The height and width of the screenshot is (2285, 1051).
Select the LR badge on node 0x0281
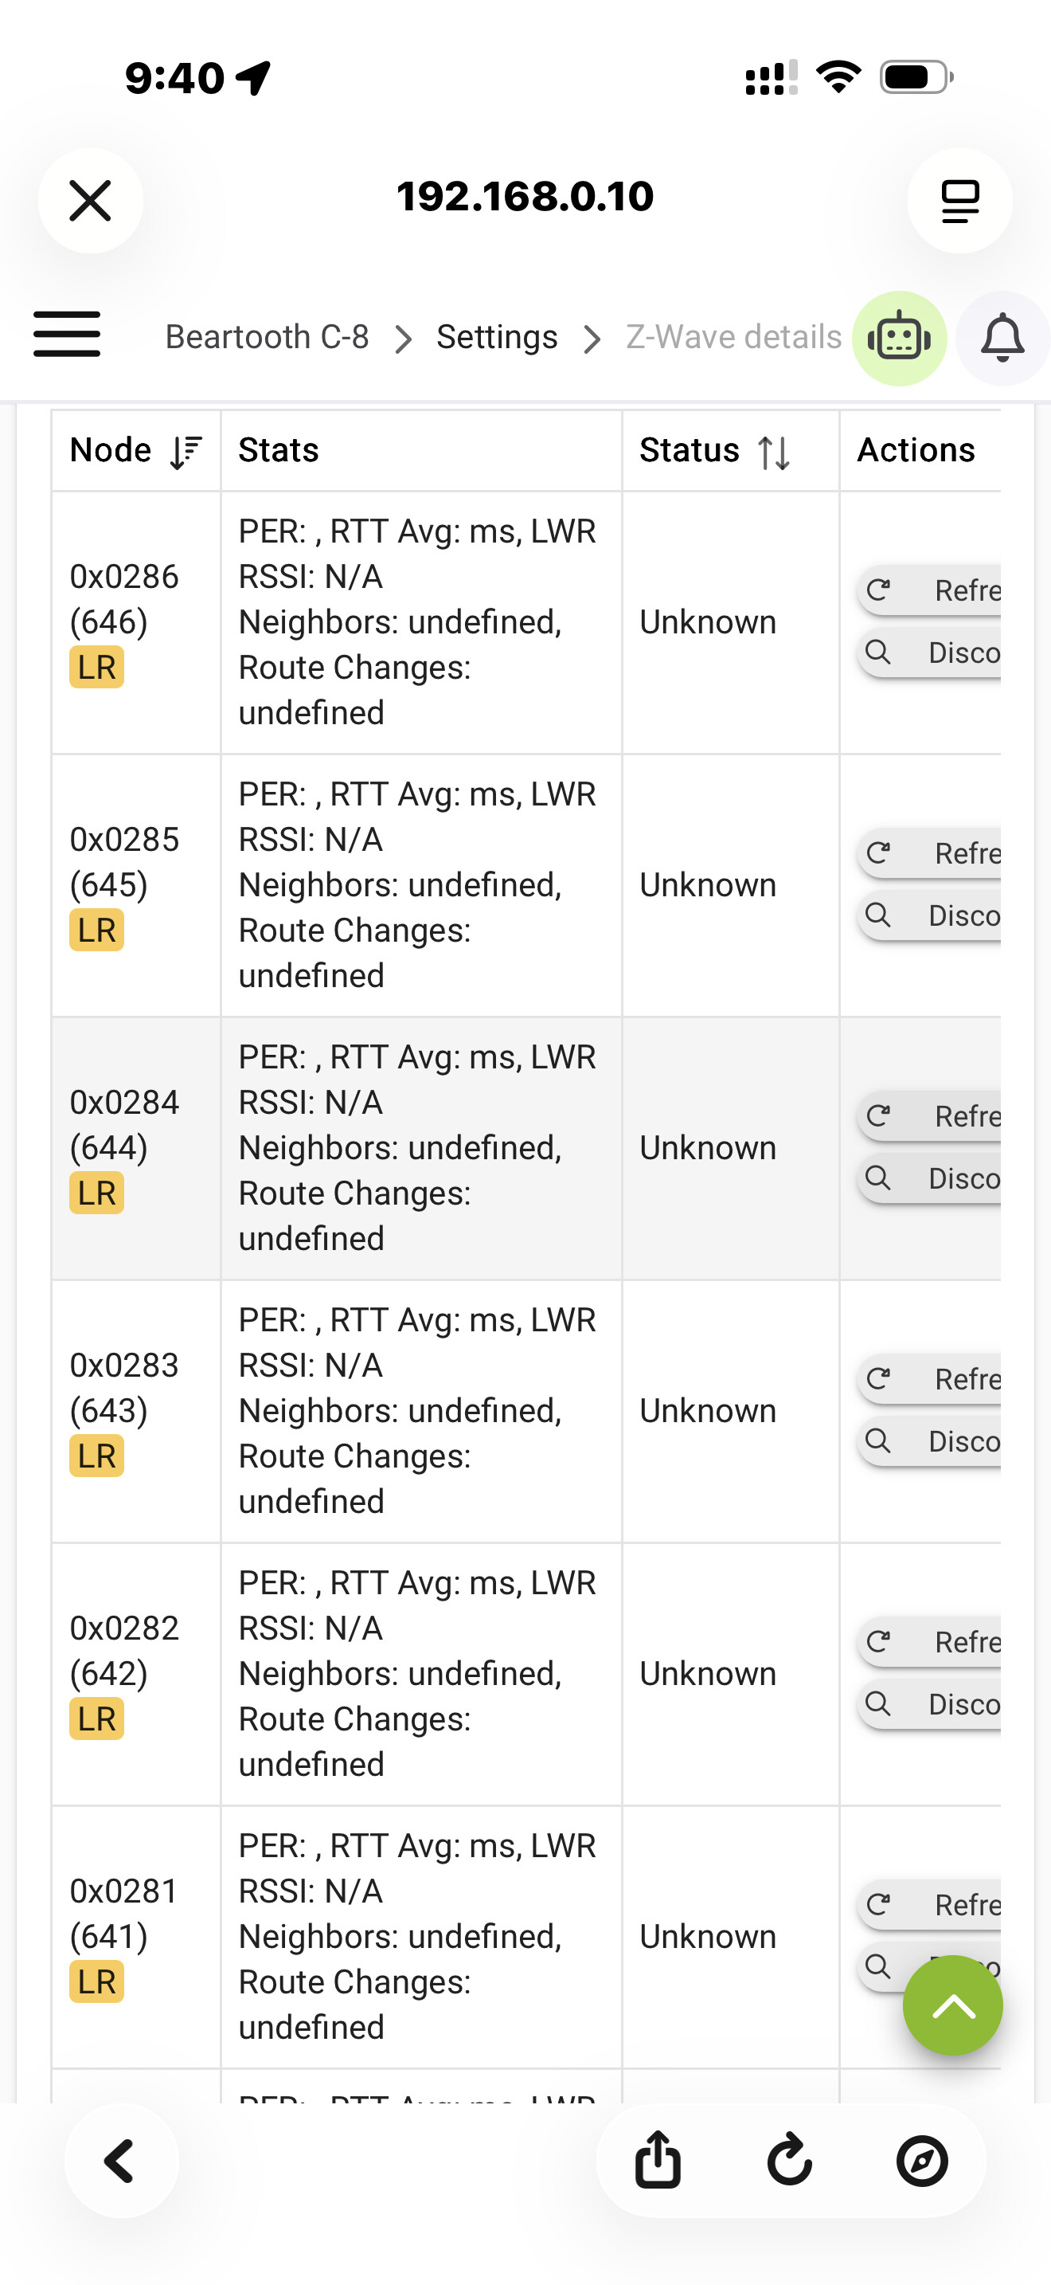[x=96, y=1981]
